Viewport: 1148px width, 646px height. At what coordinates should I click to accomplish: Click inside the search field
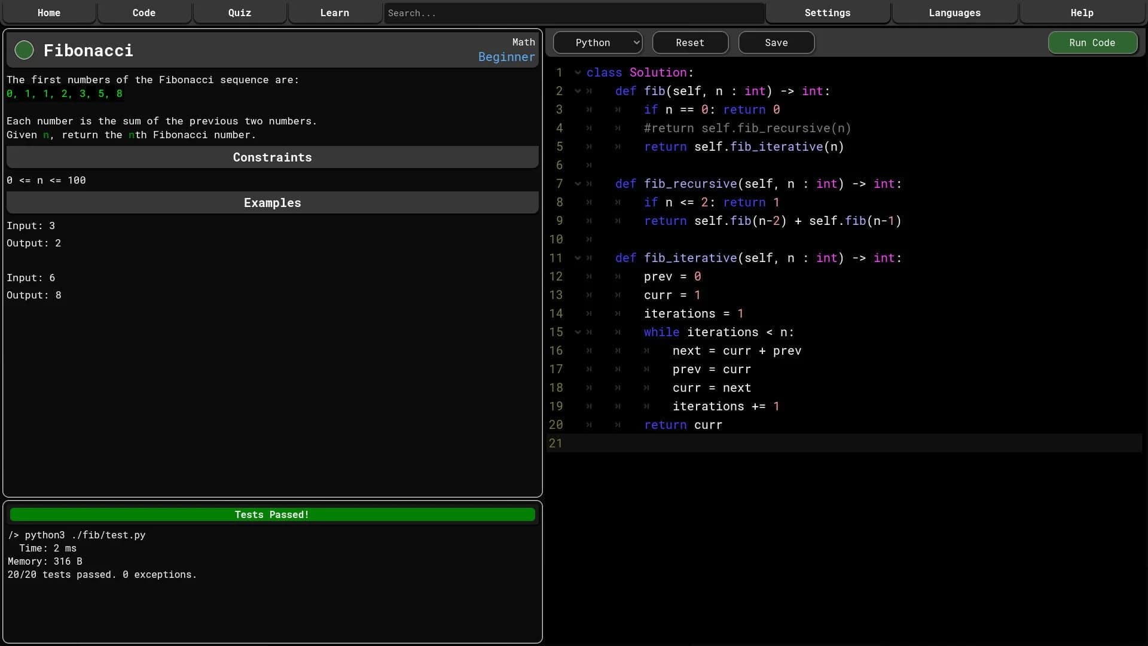(573, 13)
